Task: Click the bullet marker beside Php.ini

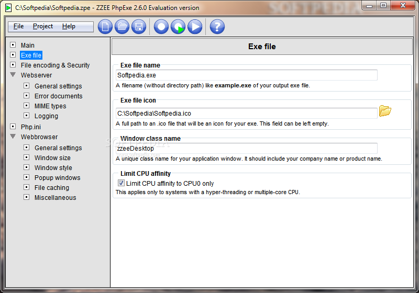Action: click(x=13, y=126)
